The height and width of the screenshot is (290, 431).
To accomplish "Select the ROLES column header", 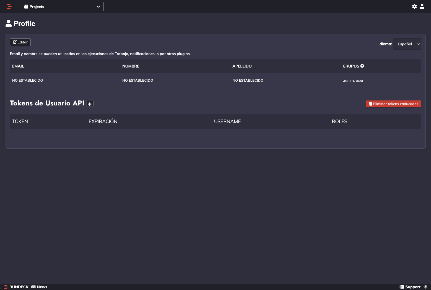I will coord(339,121).
